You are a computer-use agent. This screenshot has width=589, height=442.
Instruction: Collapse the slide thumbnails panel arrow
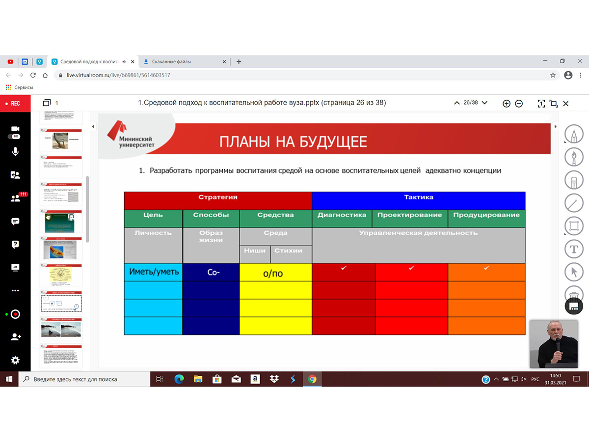click(x=93, y=127)
